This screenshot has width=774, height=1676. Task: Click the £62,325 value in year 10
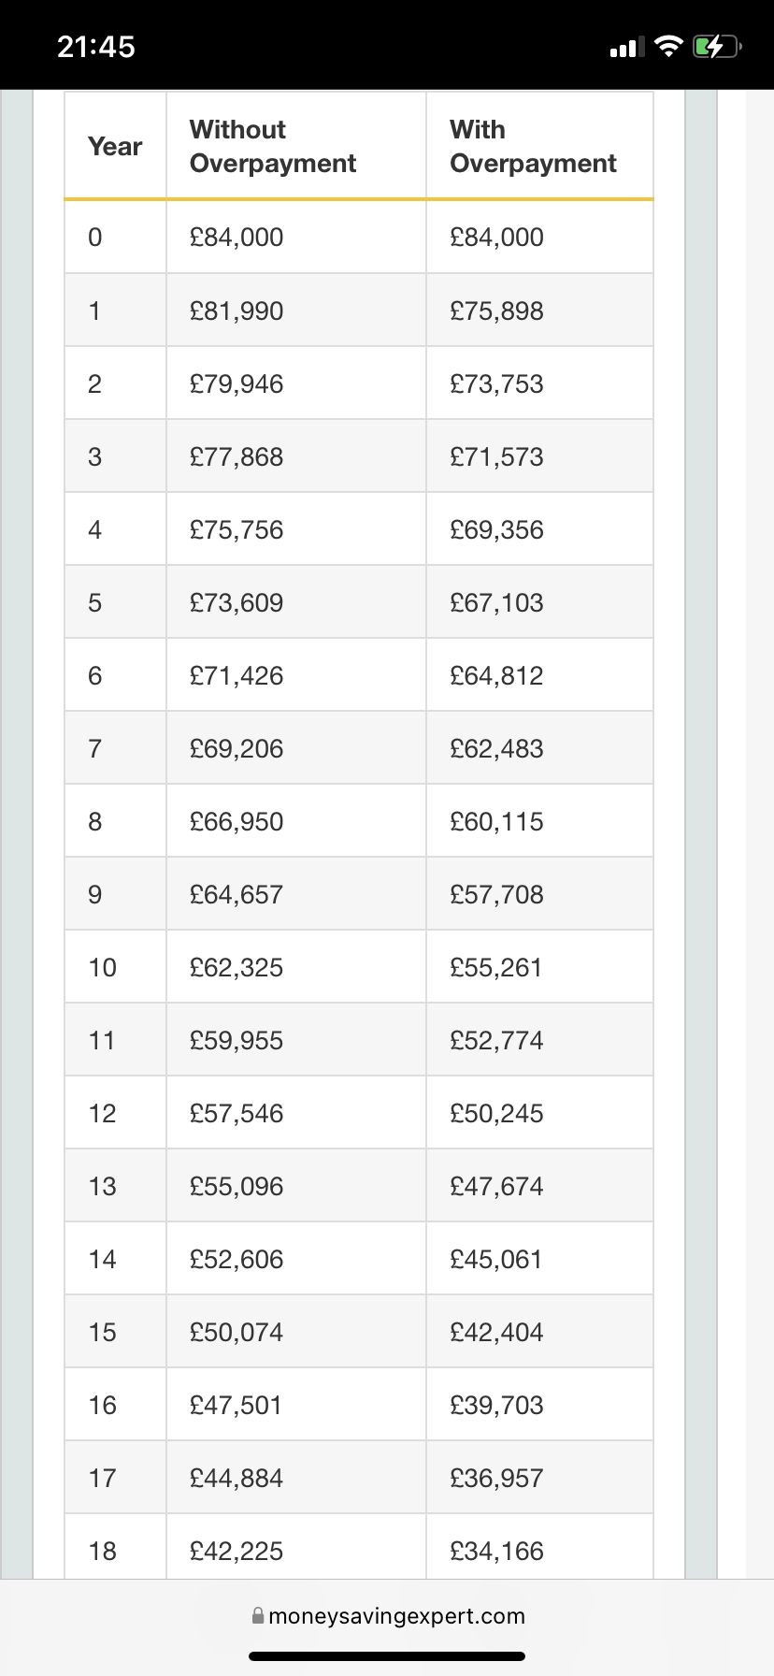click(x=236, y=967)
